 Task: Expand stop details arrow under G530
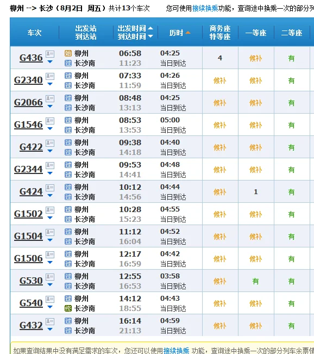click(x=50, y=284)
